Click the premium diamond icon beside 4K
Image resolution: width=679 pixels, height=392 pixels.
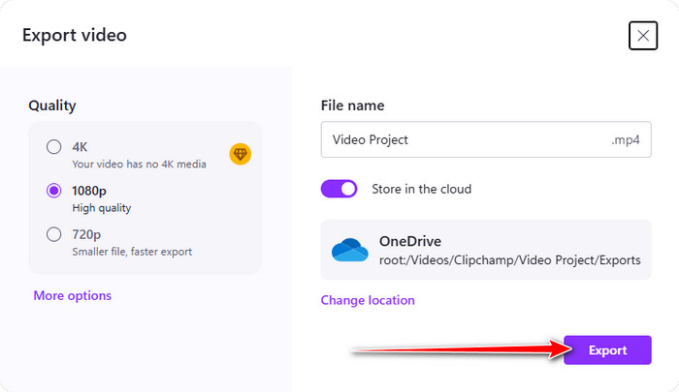coord(241,154)
